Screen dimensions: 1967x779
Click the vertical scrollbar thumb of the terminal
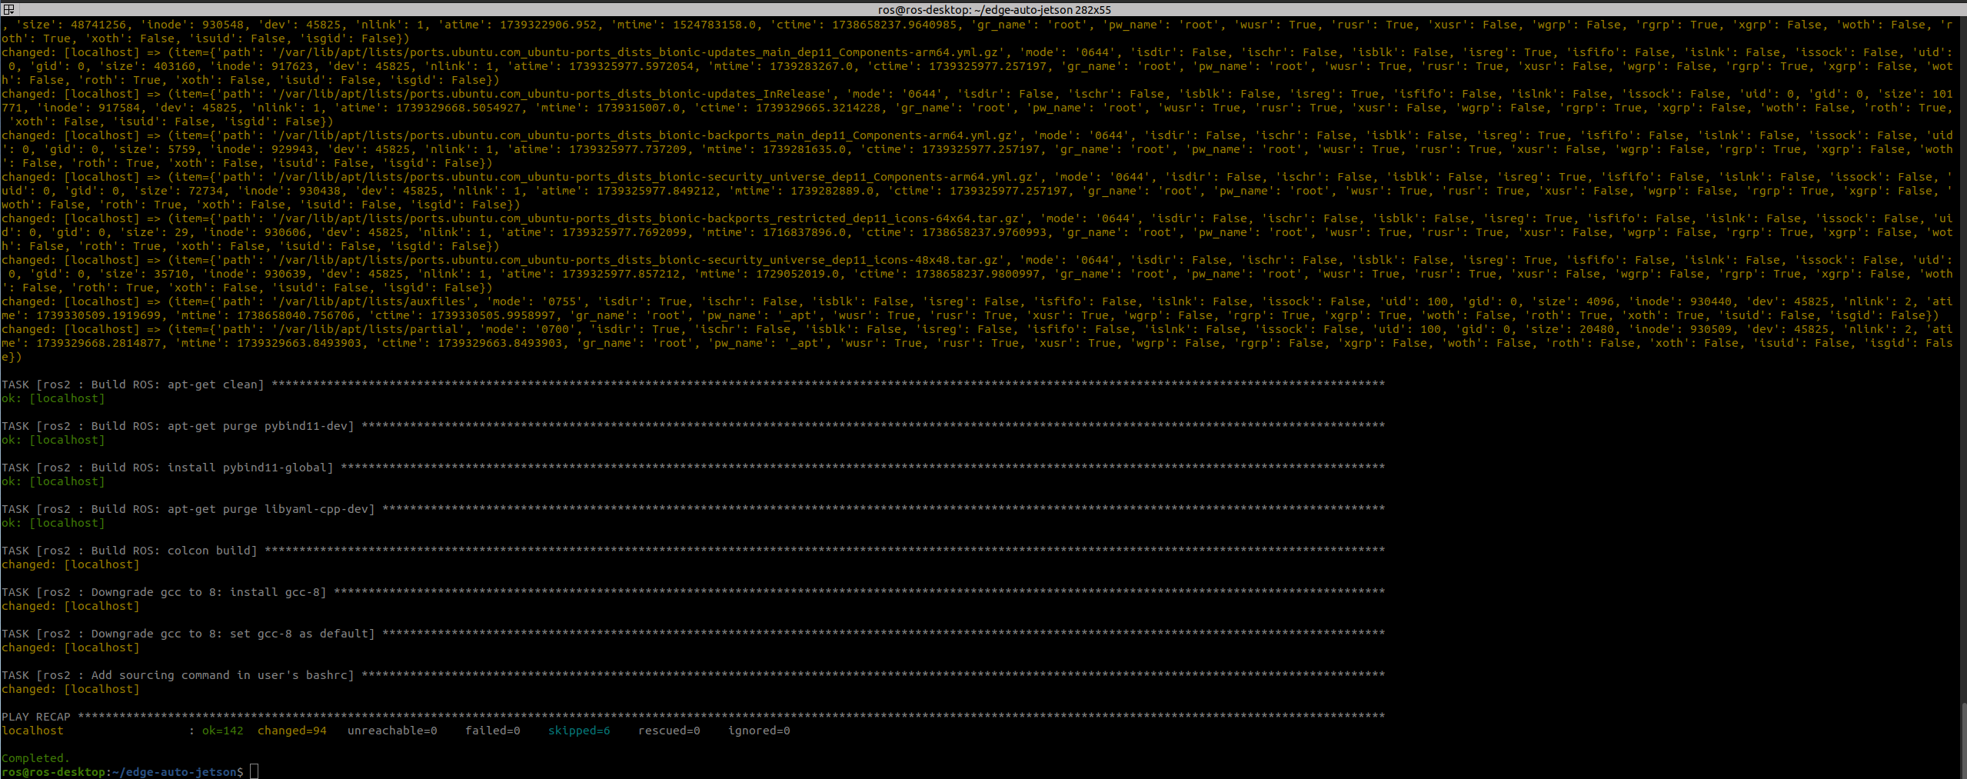click(1963, 739)
